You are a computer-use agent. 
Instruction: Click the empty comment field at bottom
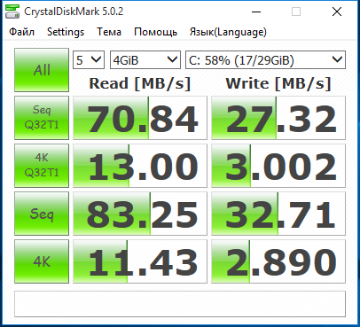(180, 304)
